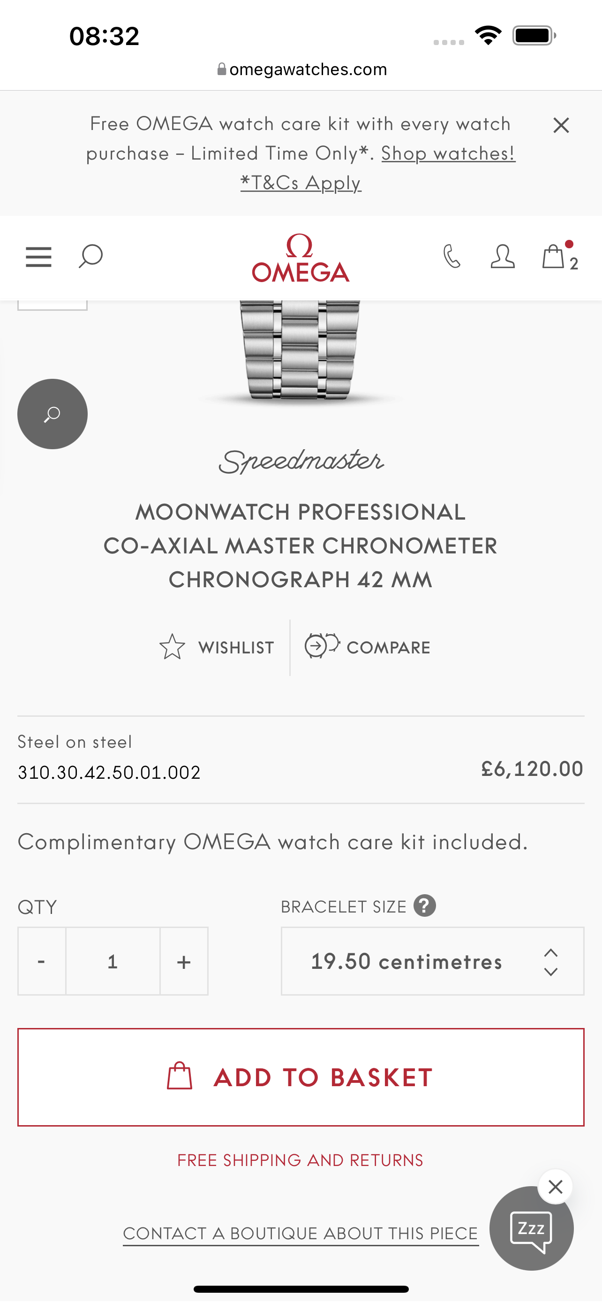Dismiss the chat widget with X
This screenshot has width=602, height=1304.
555,1187
